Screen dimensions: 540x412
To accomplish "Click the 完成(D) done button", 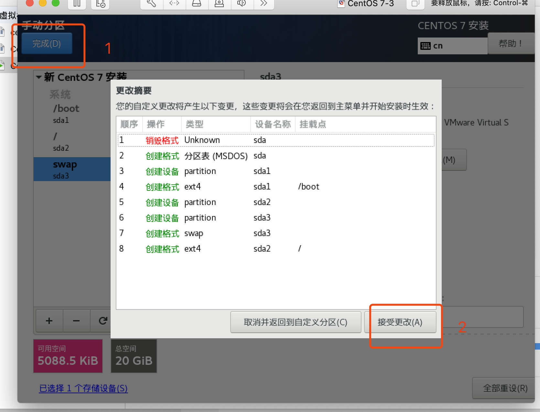I will [47, 43].
